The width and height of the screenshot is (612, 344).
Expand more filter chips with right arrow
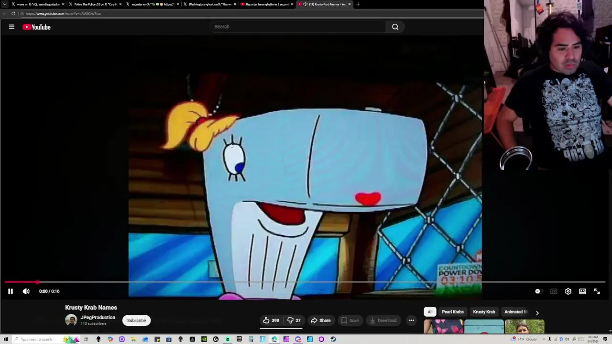537,313
